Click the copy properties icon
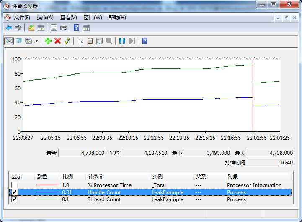302x222 pixels. (x=80, y=41)
